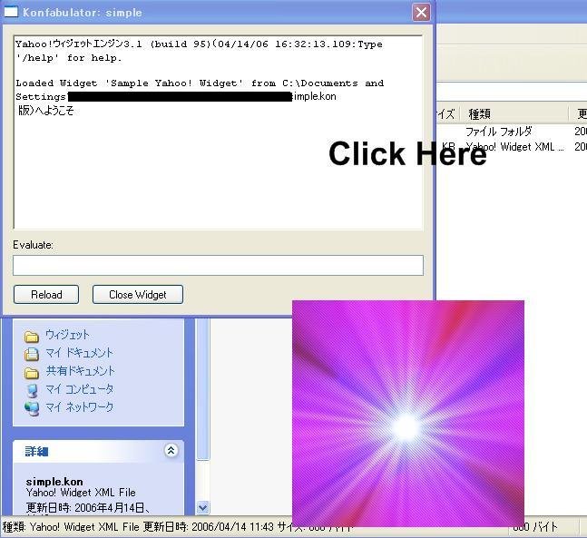
Task: Click the 'Click Here' widget text
Action: (407, 154)
